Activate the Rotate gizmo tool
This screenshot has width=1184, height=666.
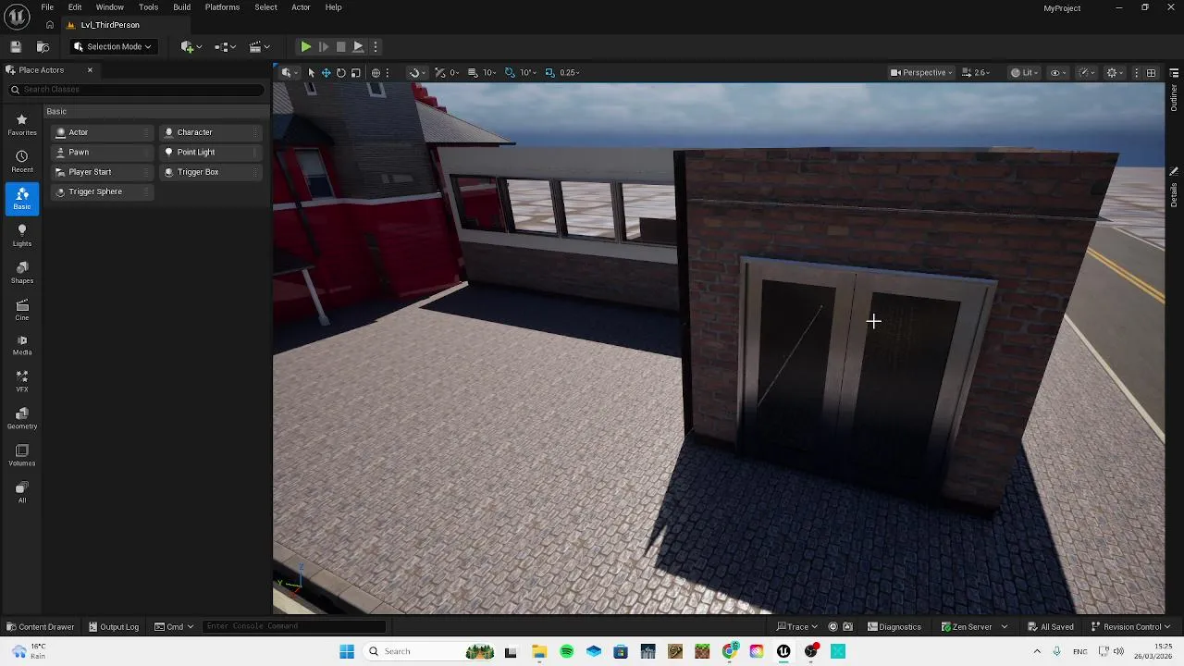pos(340,72)
